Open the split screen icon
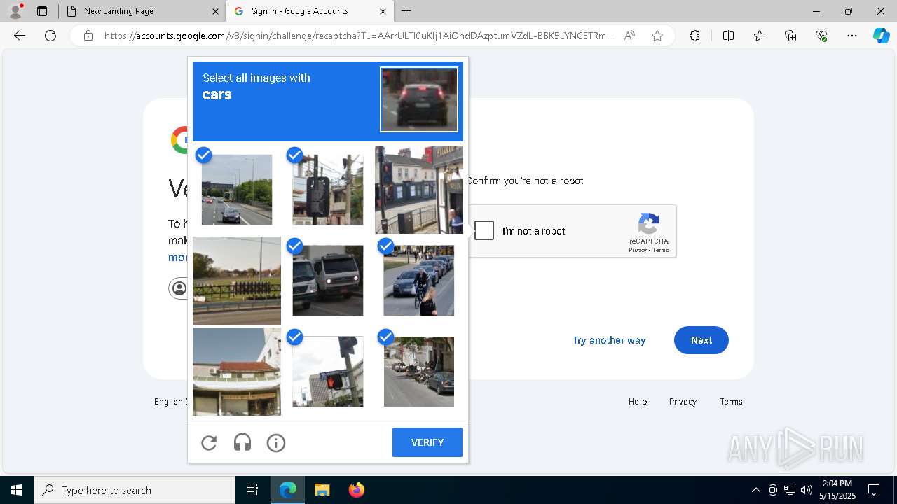This screenshot has height=504, width=897. tap(728, 36)
